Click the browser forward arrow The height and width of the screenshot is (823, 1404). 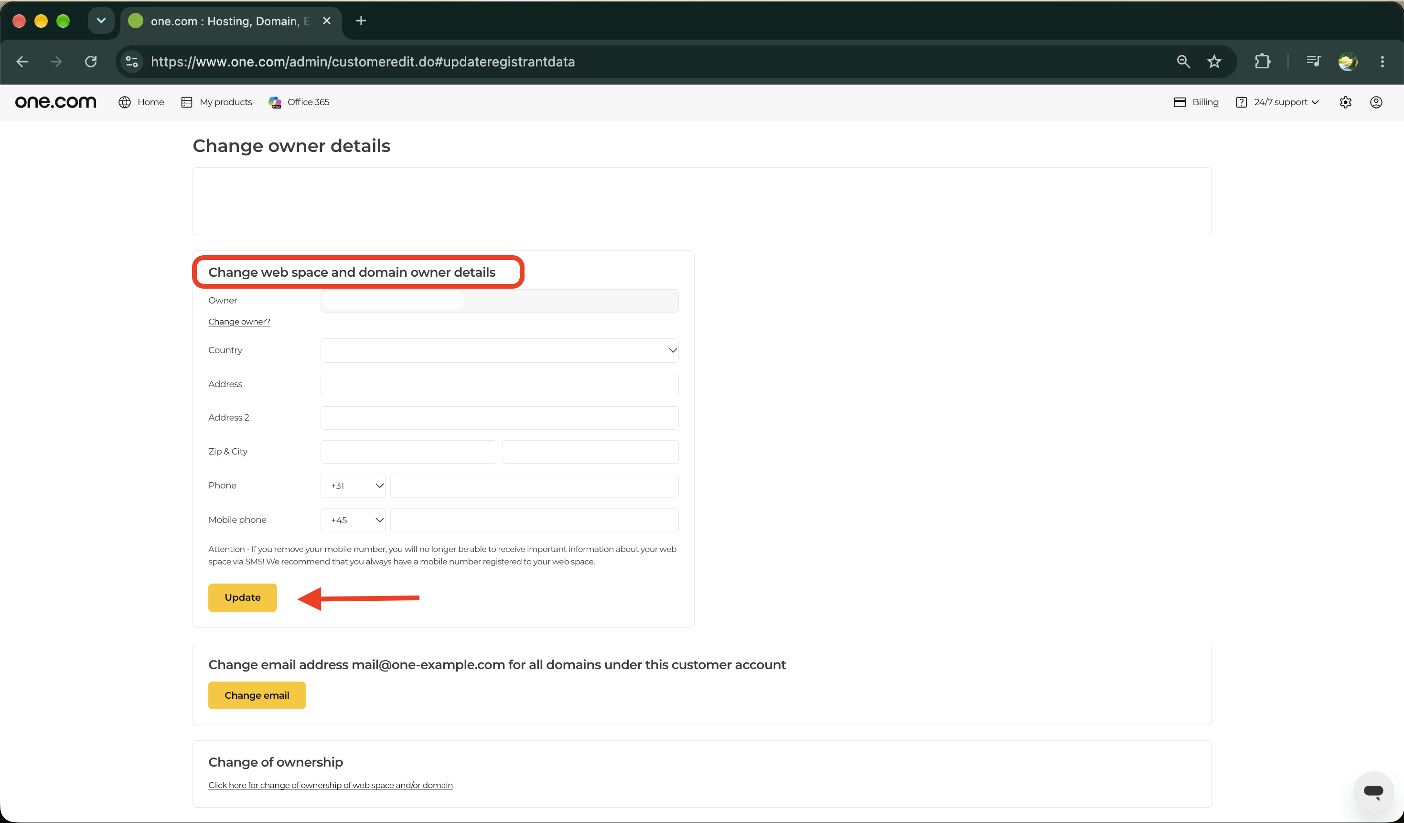tap(56, 61)
